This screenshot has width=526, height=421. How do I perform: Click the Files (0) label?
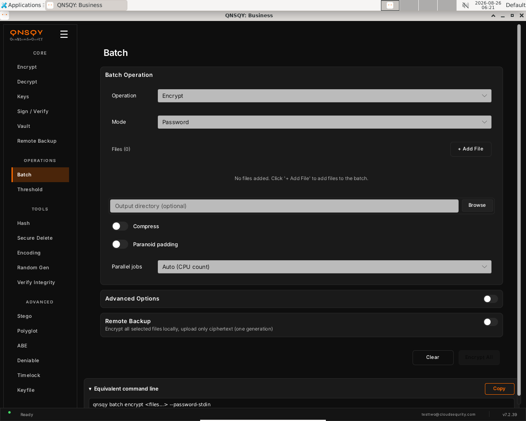click(121, 149)
